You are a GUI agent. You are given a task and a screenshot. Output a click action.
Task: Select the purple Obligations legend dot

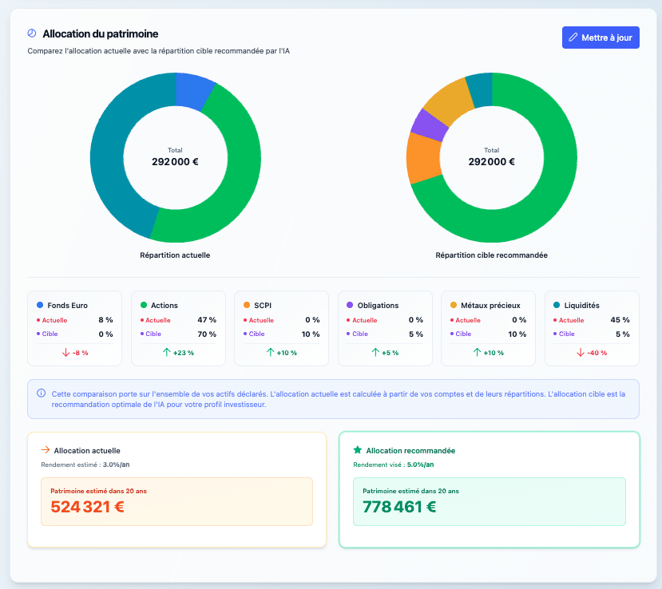350,305
